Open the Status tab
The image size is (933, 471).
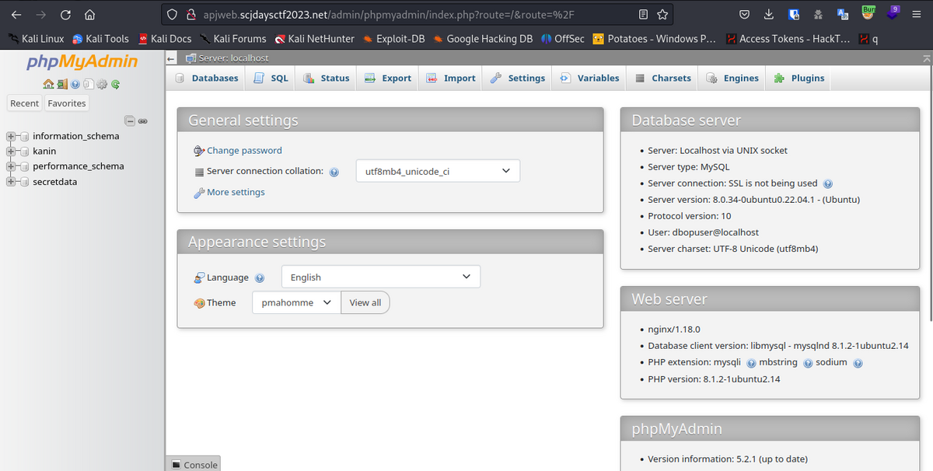click(326, 78)
